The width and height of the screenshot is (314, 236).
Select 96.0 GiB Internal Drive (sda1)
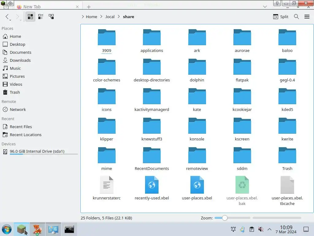pos(39,151)
